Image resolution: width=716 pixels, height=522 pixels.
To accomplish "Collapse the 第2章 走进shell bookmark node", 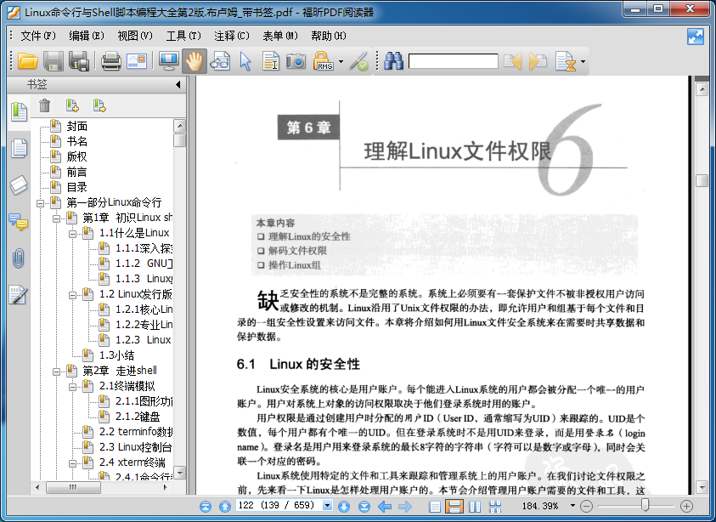I will [x=56, y=372].
